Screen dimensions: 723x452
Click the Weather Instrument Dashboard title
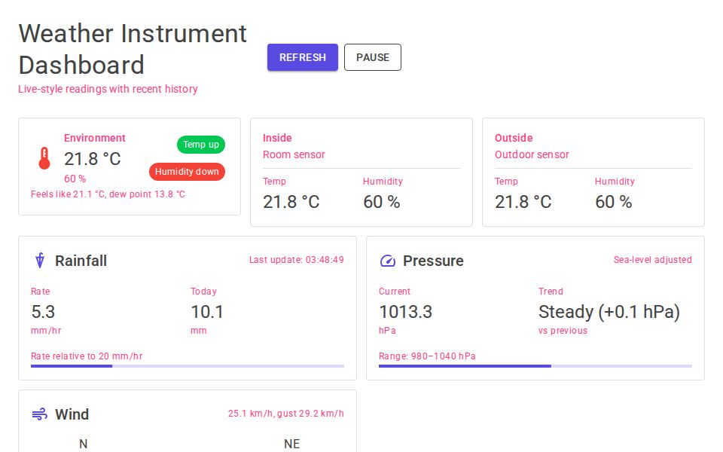(x=132, y=49)
